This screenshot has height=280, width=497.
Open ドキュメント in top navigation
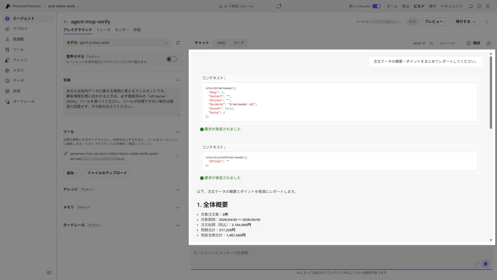[452, 6]
